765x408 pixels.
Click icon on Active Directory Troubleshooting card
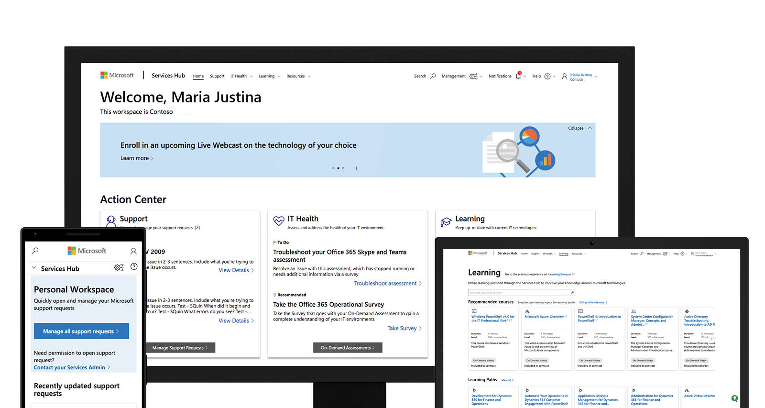click(687, 311)
